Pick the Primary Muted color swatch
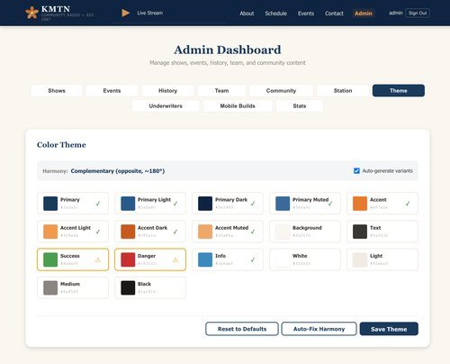The height and width of the screenshot is (364, 450). click(283, 204)
